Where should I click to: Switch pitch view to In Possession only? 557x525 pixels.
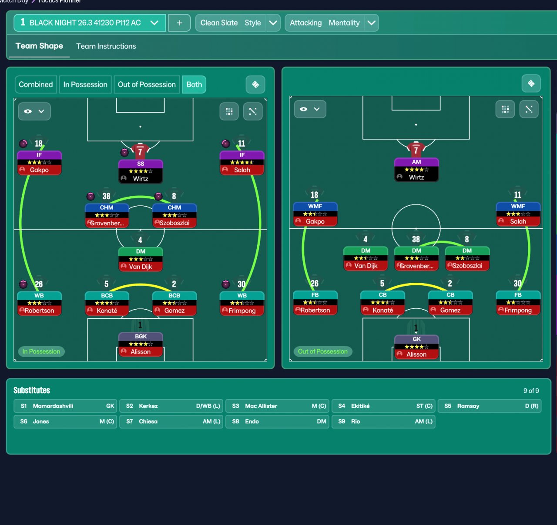point(85,84)
